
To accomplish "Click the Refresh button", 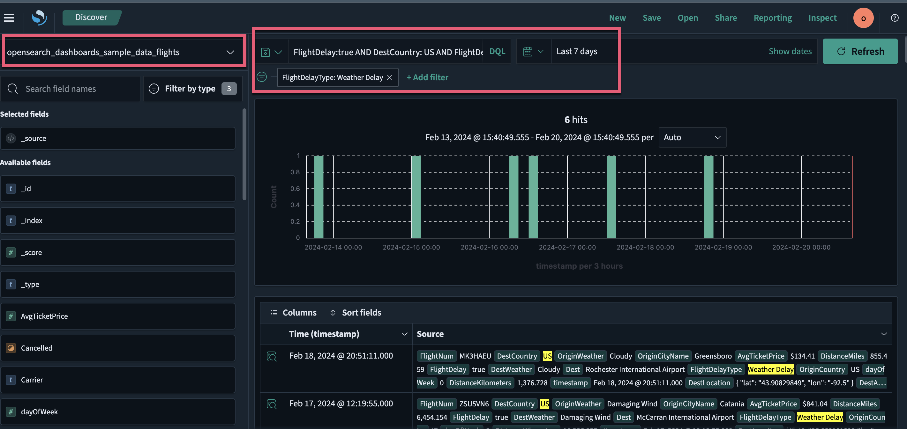I will tap(860, 51).
